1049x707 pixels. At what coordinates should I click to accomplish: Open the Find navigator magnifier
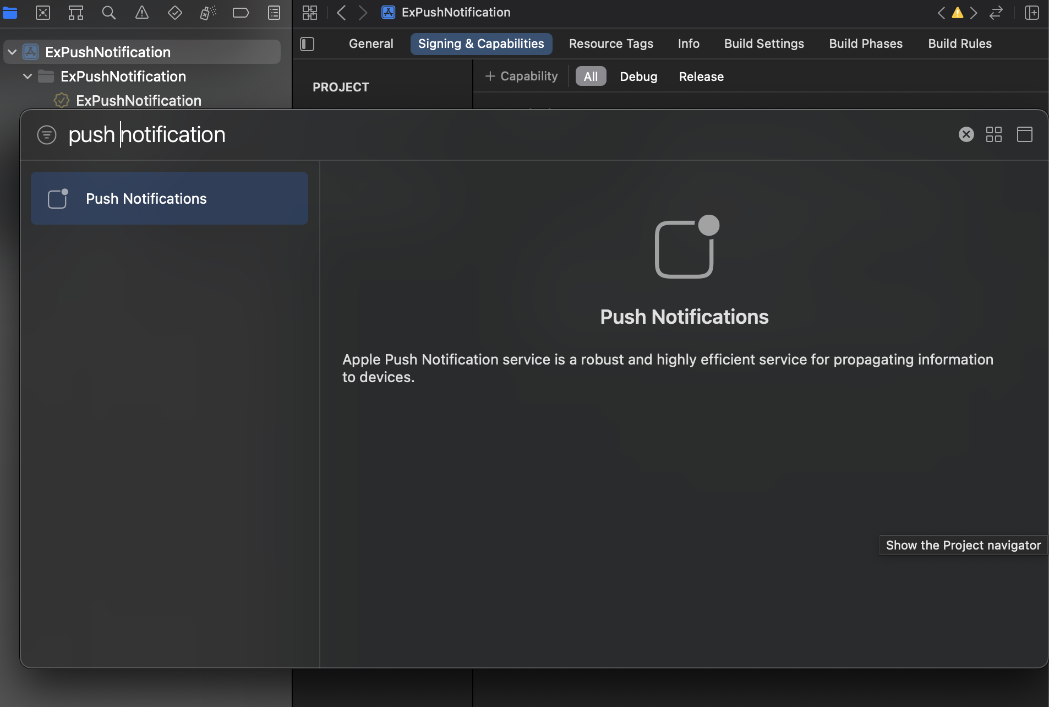click(x=109, y=13)
